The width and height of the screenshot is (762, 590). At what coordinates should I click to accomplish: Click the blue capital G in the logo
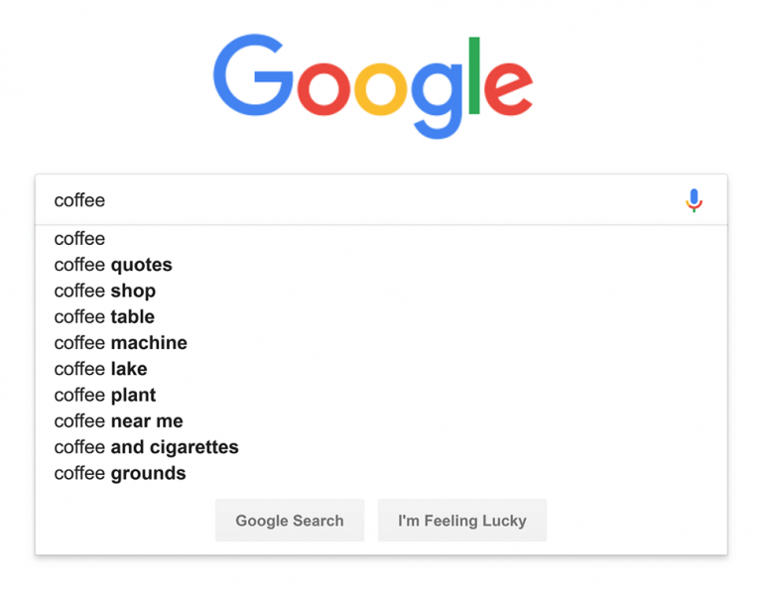tap(251, 77)
